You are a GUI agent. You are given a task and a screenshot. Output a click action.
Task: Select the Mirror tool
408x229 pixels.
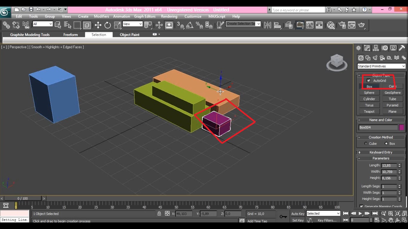tap(267, 25)
